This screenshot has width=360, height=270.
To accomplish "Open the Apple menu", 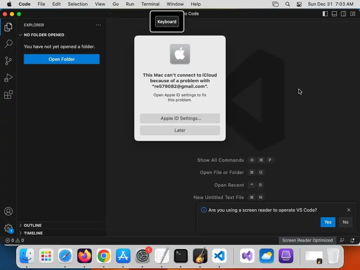I will pyautogui.click(x=9, y=4).
